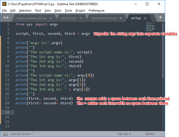Click the 'import' keyword on line 1

click(x=41, y=24)
